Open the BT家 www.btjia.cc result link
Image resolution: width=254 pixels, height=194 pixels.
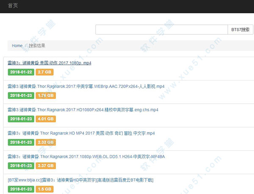[x=80, y=180]
